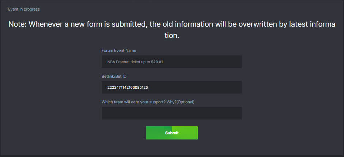The image size is (344, 157).
Task: Click the "$20" text in event name field
Action: [154, 62]
